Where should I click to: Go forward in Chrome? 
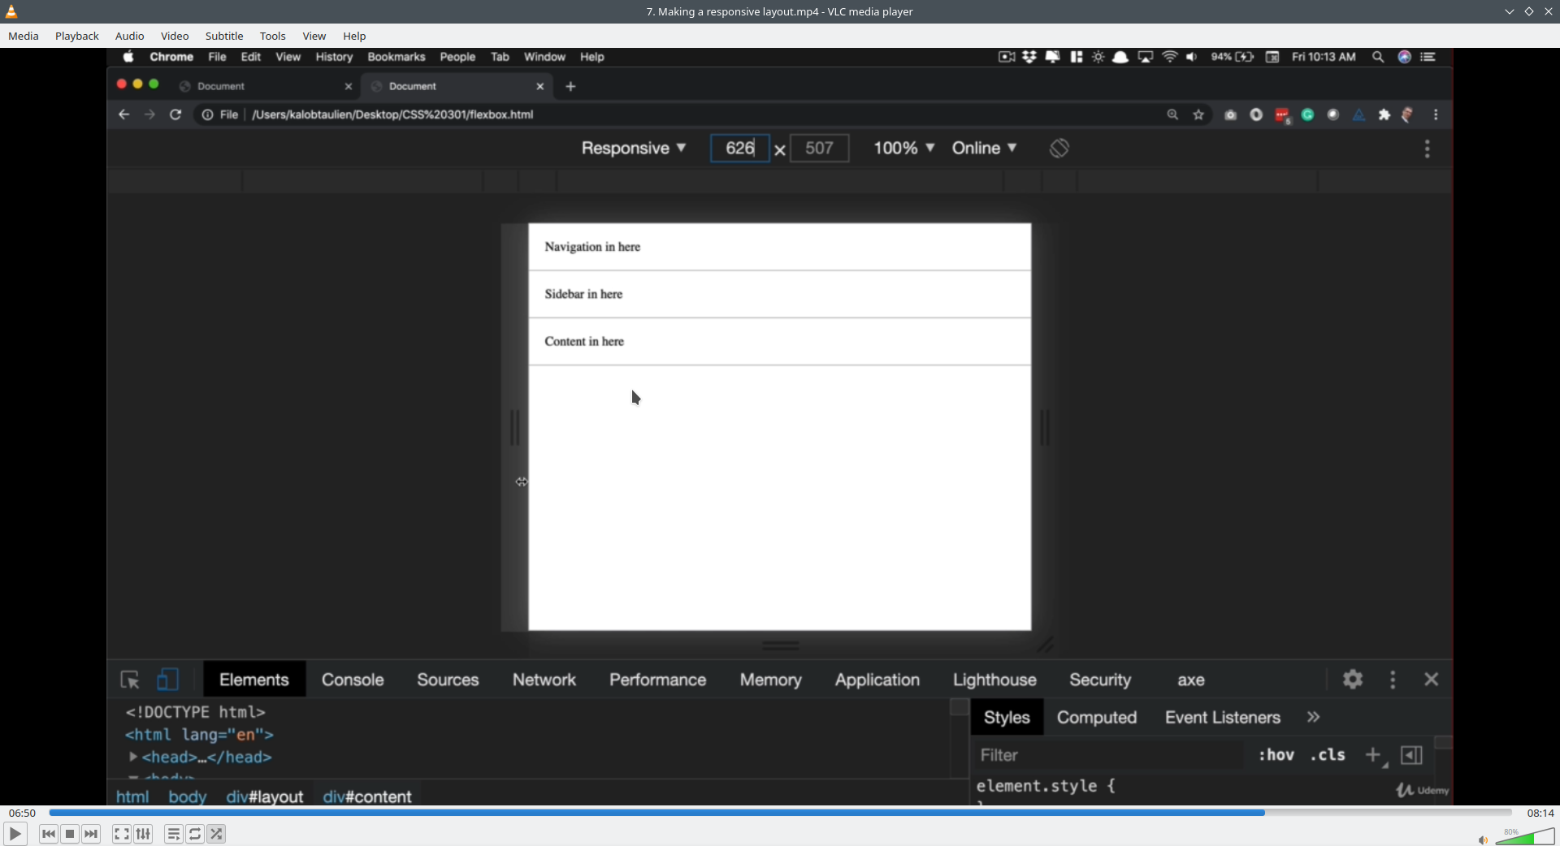pos(149,114)
